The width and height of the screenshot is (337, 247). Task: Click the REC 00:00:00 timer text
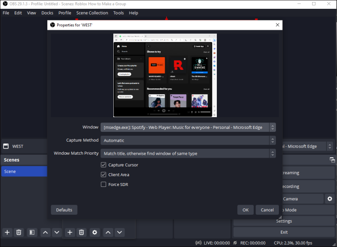pos(253,243)
